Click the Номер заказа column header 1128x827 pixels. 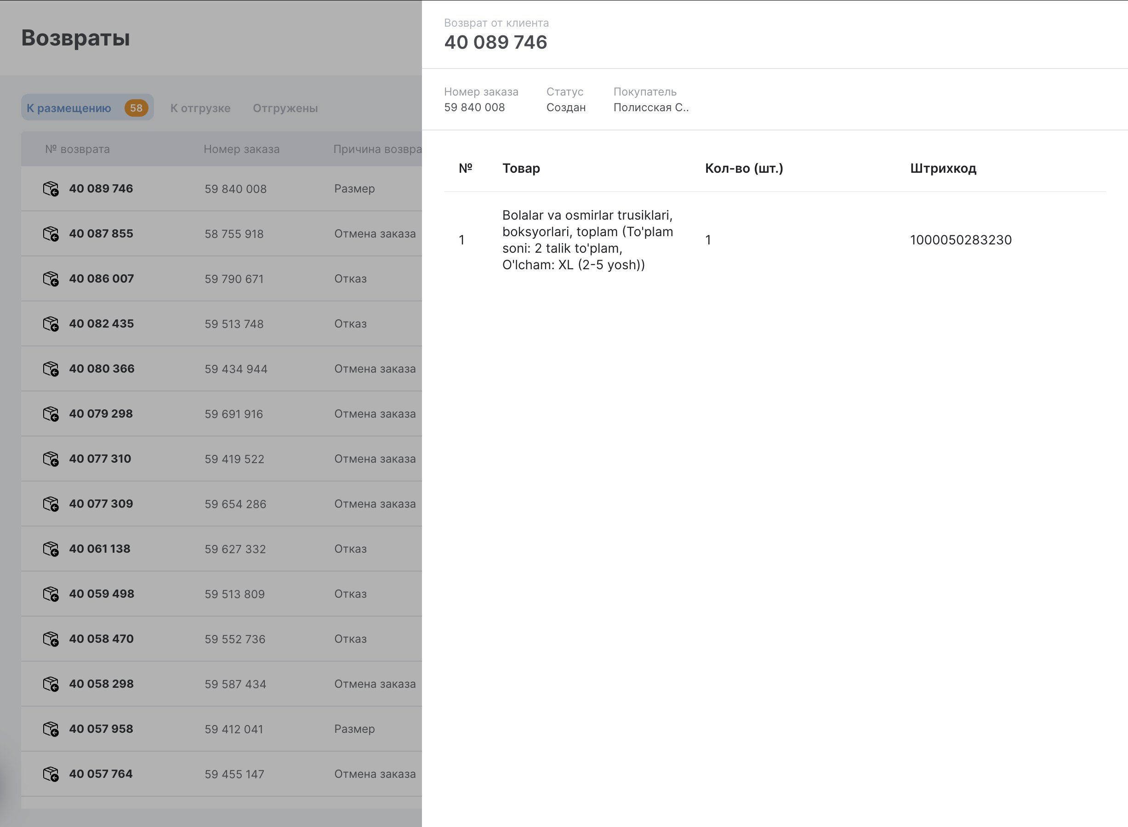[241, 149]
